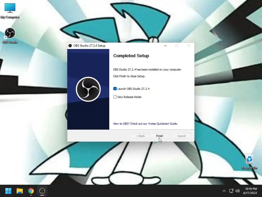This screenshot has width=262, height=197.
Task: Open the taskbar clock and date
Action: point(250,191)
